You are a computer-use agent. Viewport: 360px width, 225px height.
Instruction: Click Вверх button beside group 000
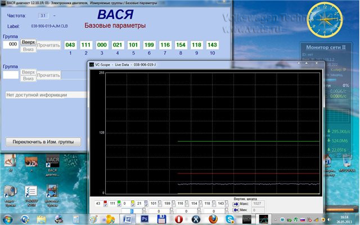coord(29,42)
